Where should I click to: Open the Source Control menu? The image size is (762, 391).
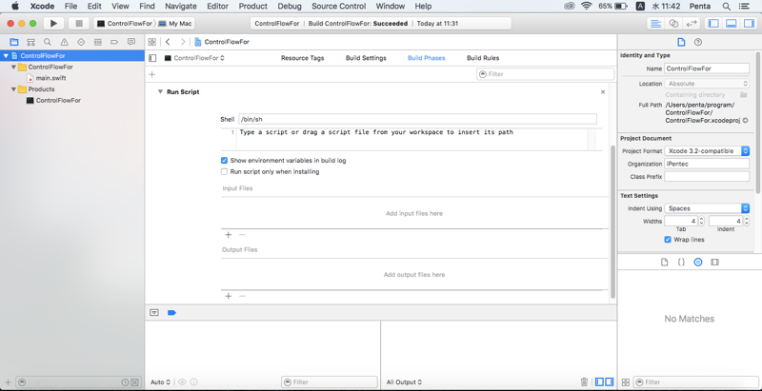pyautogui.click(x=338, y=7)
